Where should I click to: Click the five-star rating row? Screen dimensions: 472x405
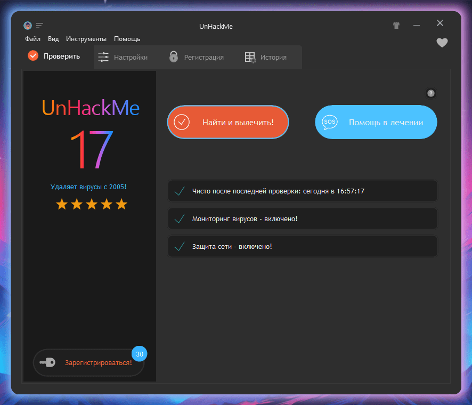pos(92,204)
